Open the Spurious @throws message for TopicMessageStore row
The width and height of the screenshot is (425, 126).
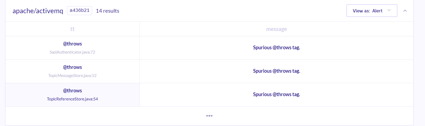(276, 71)
